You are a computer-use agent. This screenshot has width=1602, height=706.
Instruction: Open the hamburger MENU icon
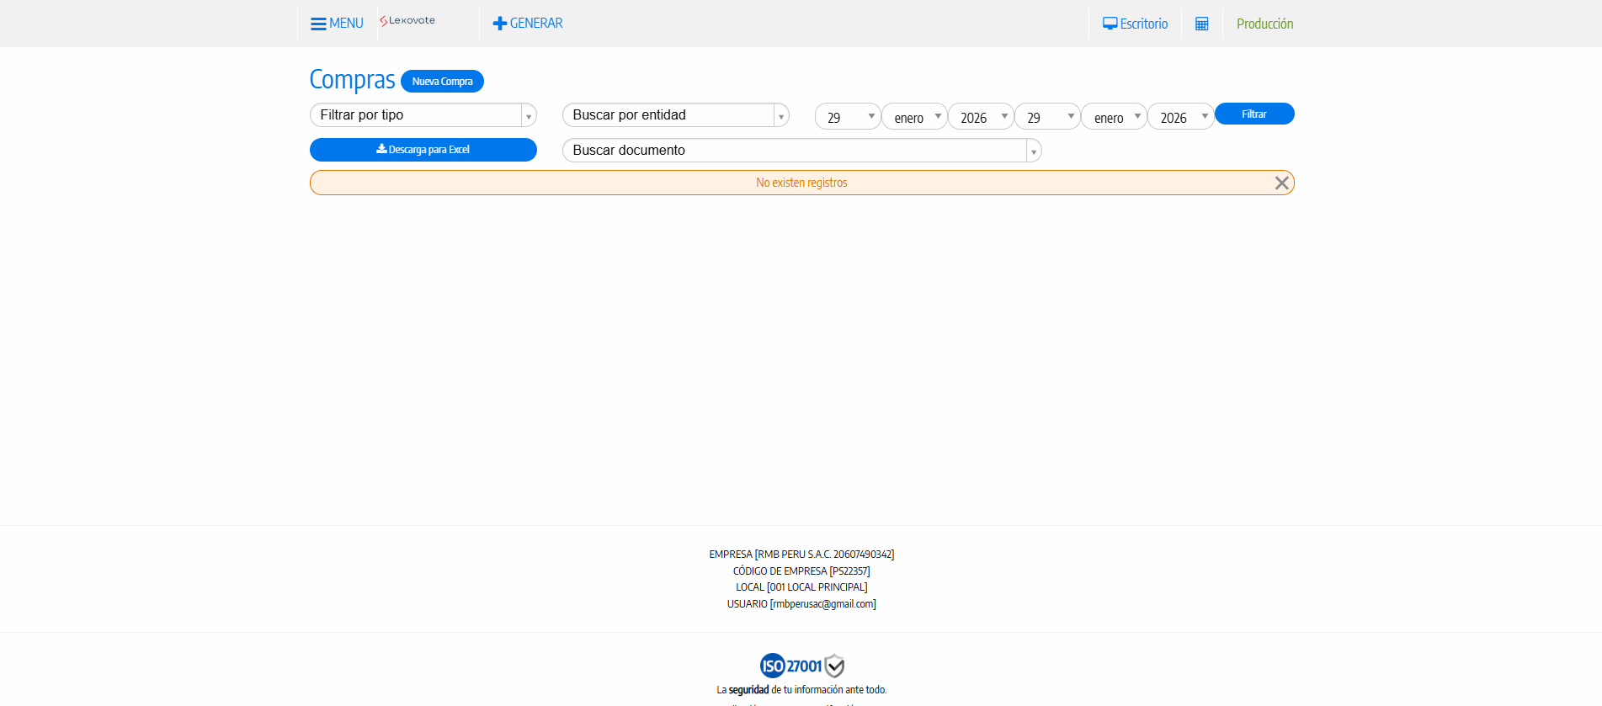[x=318, y=24]
